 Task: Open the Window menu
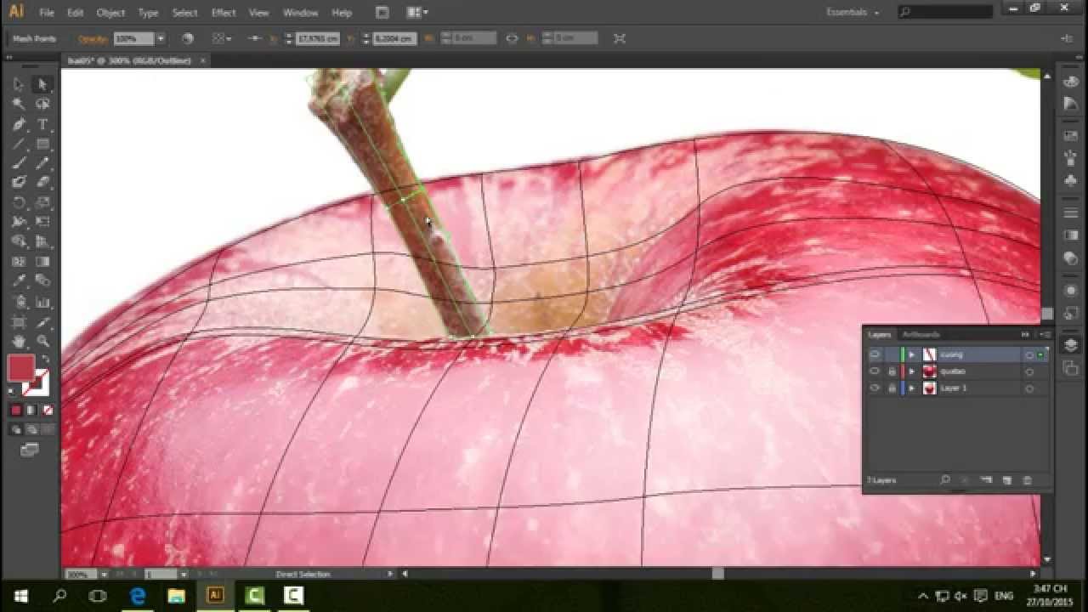pos(300,13)
